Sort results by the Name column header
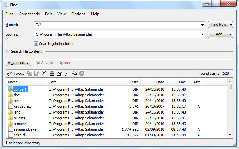This screenshot has height=149, width=239. 26,82
